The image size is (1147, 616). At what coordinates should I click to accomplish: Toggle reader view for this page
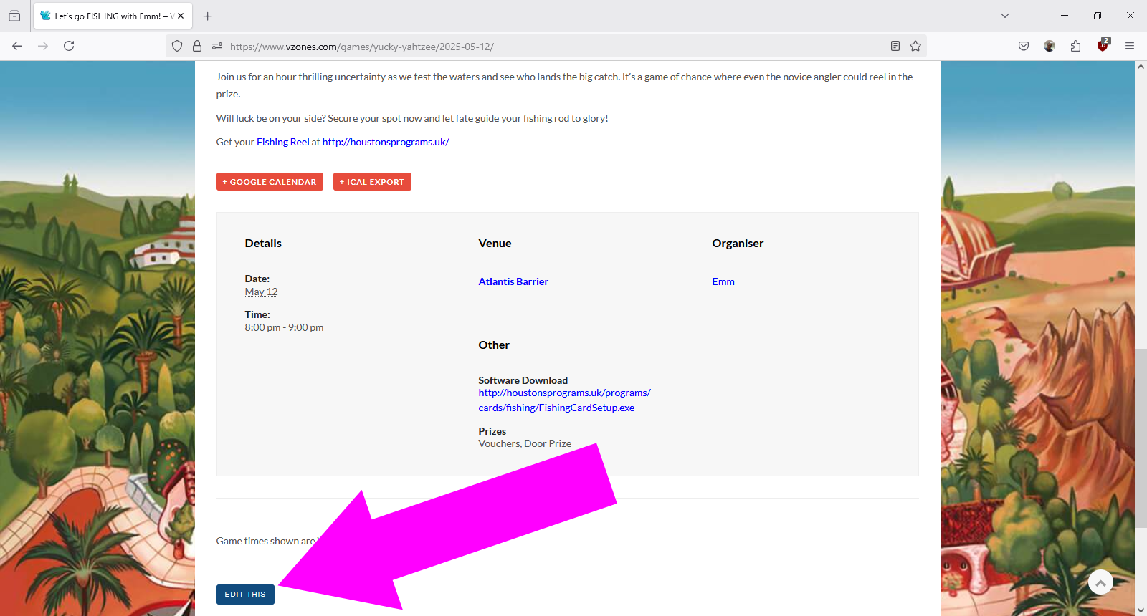pyautogui.click(x=895, y=46)
